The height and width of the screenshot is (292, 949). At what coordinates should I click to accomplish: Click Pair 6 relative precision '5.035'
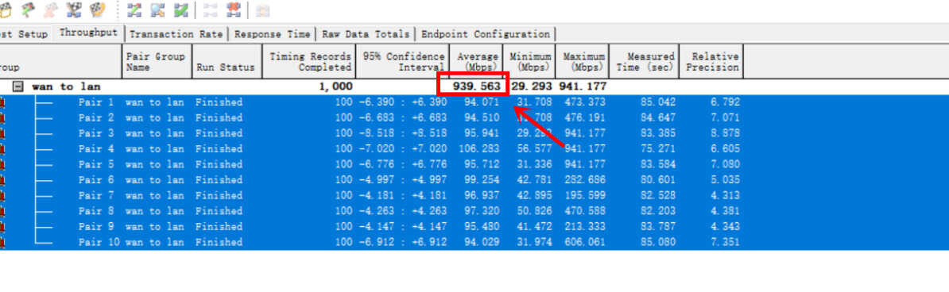pos(724,180)
